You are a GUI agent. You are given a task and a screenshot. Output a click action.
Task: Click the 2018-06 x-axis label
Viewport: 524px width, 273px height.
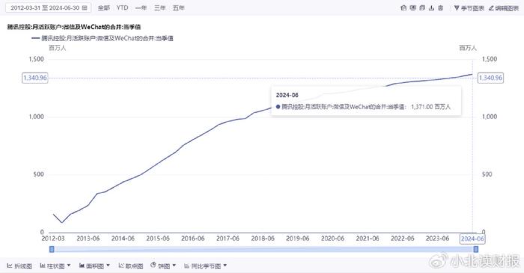[x=263, y=239]
